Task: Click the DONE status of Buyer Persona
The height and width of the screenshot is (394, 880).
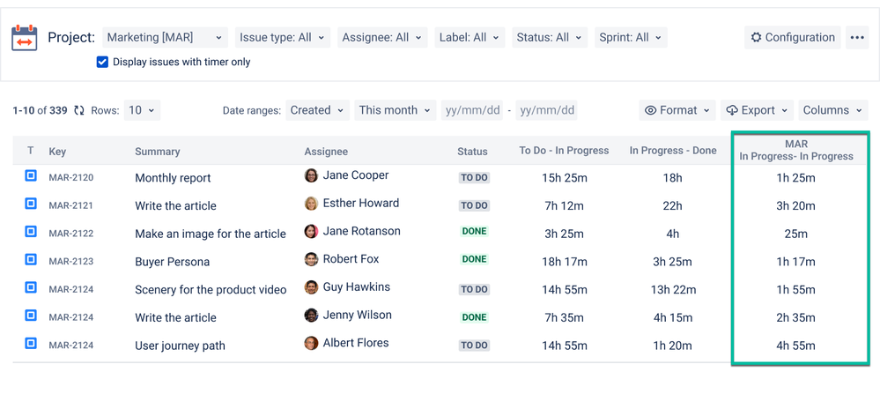Action: click(x=474, y=259)
